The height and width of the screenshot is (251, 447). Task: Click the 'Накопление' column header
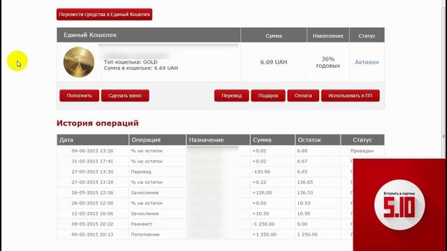(328, 36)
